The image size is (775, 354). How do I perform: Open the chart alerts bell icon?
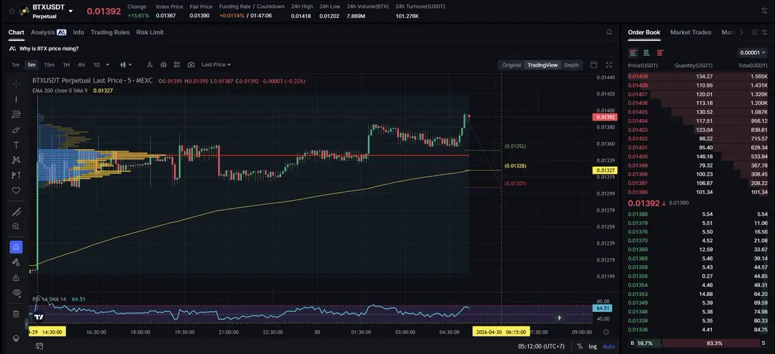click(610, 32)
